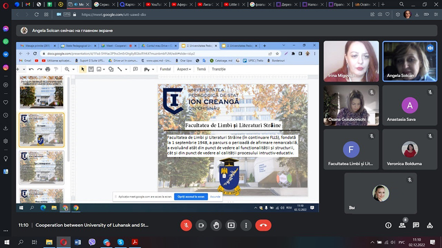
Task: Switch to Лига tab
Action: point(208,4)
